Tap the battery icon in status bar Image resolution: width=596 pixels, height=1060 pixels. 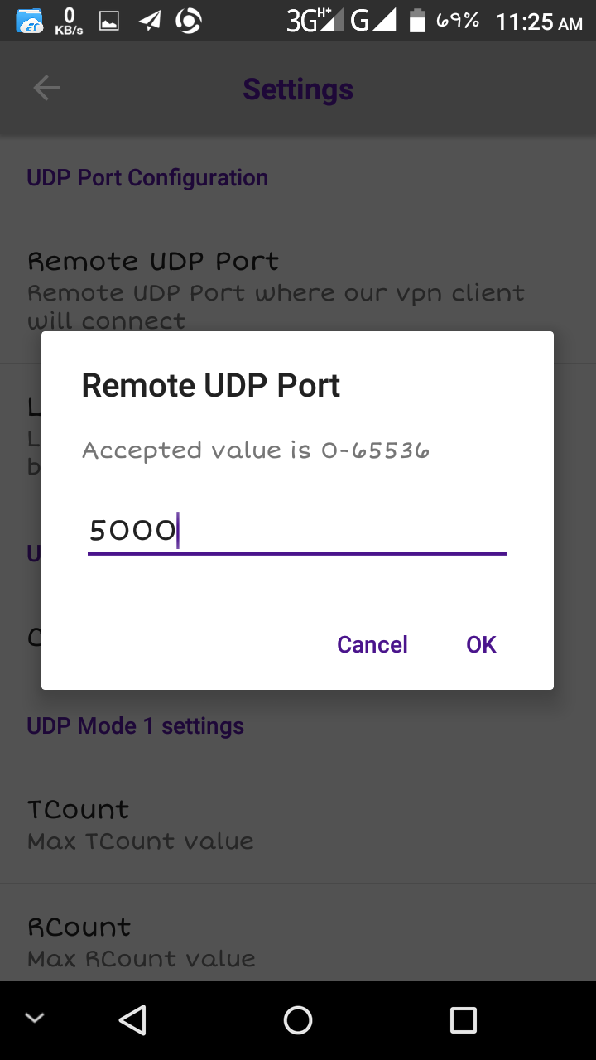click(418, 21)
